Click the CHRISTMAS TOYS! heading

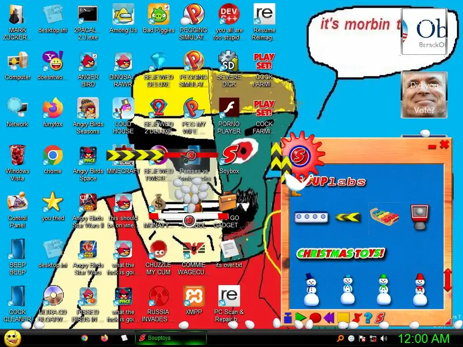pyautogui.click(x=341, y=253)
